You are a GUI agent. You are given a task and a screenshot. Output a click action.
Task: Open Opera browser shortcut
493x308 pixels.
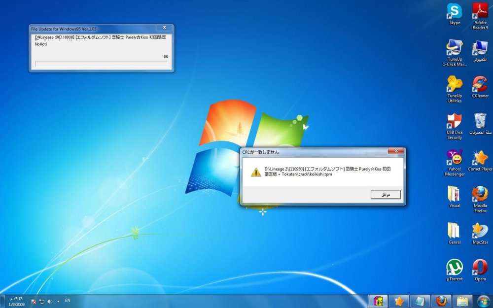(480, 268)
